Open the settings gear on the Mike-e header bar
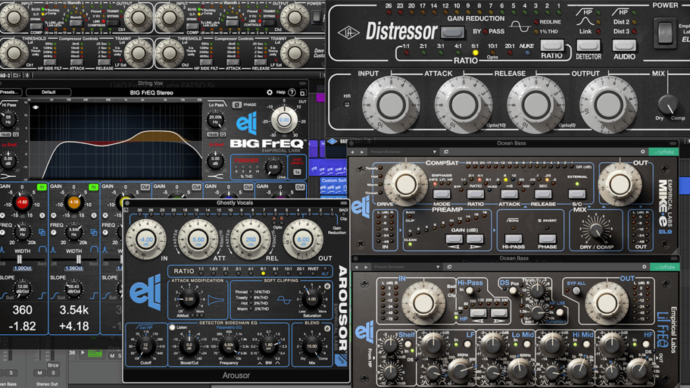Screen dimensions: 690x388 coord(643,151)
